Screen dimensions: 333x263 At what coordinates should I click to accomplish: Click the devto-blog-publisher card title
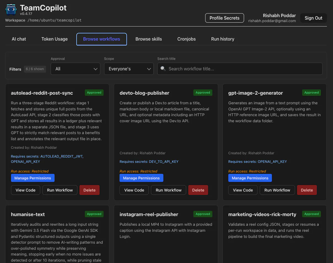click(x=144, y=93)
